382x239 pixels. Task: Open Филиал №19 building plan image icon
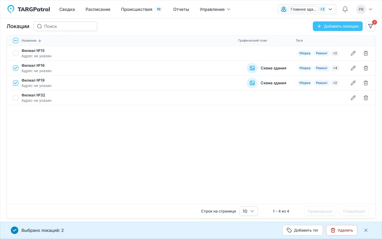coord(252,83)
